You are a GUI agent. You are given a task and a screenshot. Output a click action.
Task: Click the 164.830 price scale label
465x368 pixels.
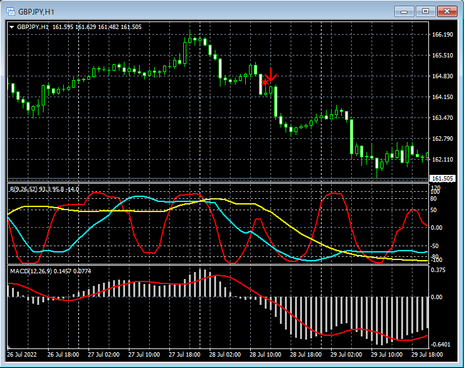pos(442,76)
